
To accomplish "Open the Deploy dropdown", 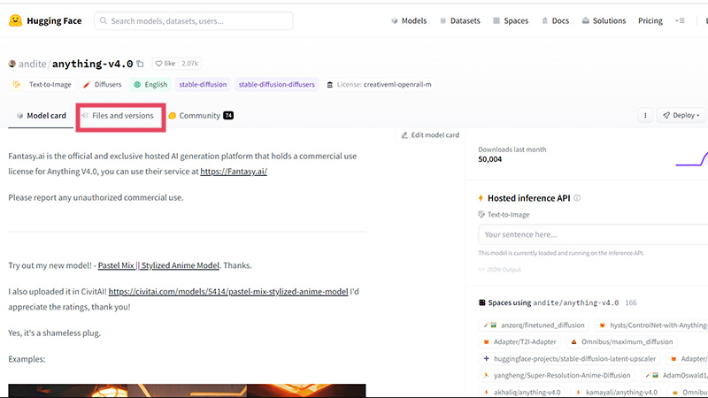I will (681, 116).
